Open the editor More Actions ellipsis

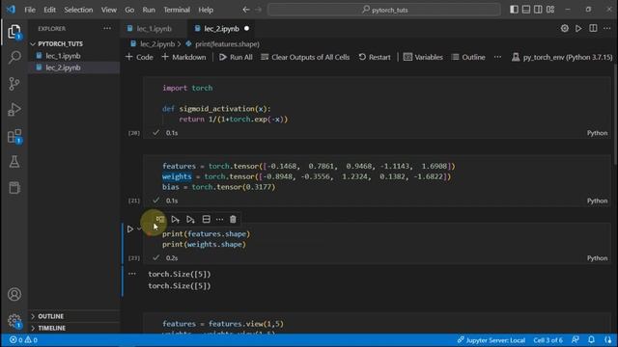[606, 28]
